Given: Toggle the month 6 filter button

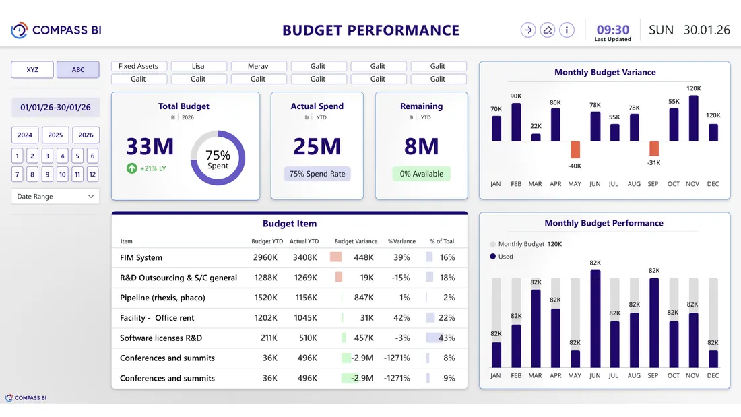Looking at the screenshot, I should click(93, 156).
